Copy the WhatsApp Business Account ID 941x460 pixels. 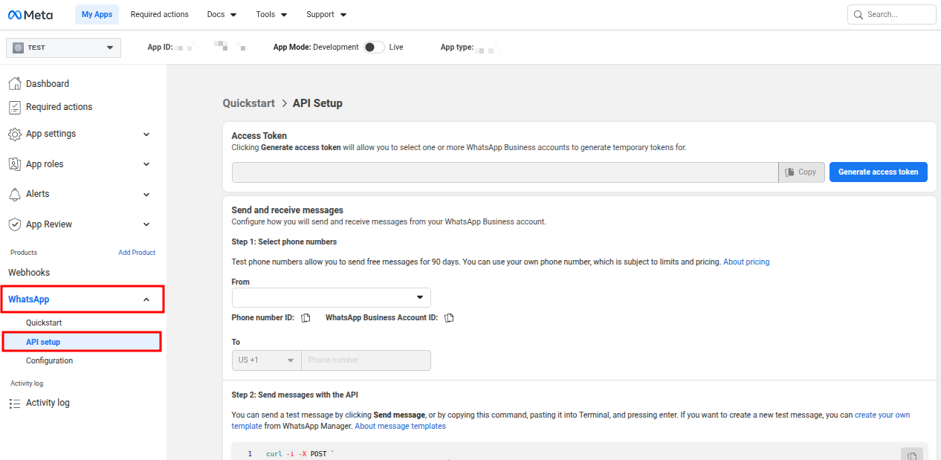tap(449, 318)
